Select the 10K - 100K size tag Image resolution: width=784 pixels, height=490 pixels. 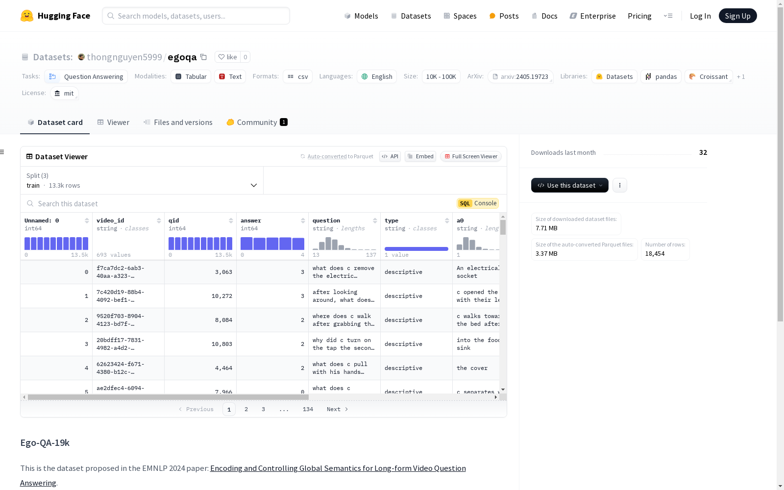coord(441,76)
